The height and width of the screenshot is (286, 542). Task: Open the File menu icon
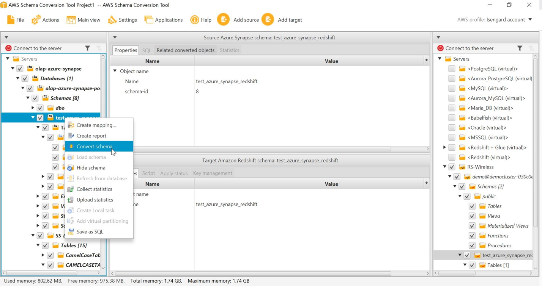click(11, 20)
